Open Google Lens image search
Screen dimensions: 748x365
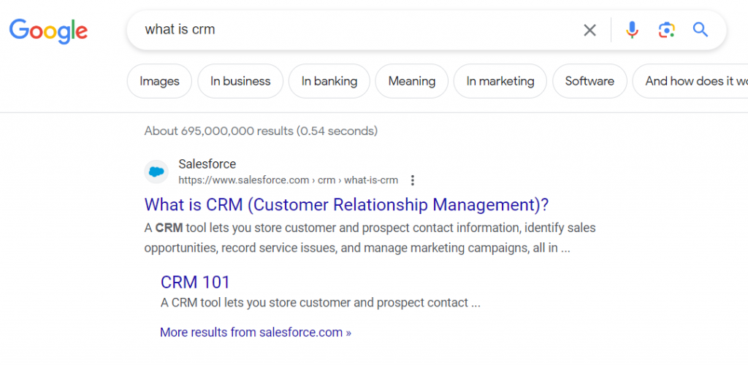[x=666, y=30]
